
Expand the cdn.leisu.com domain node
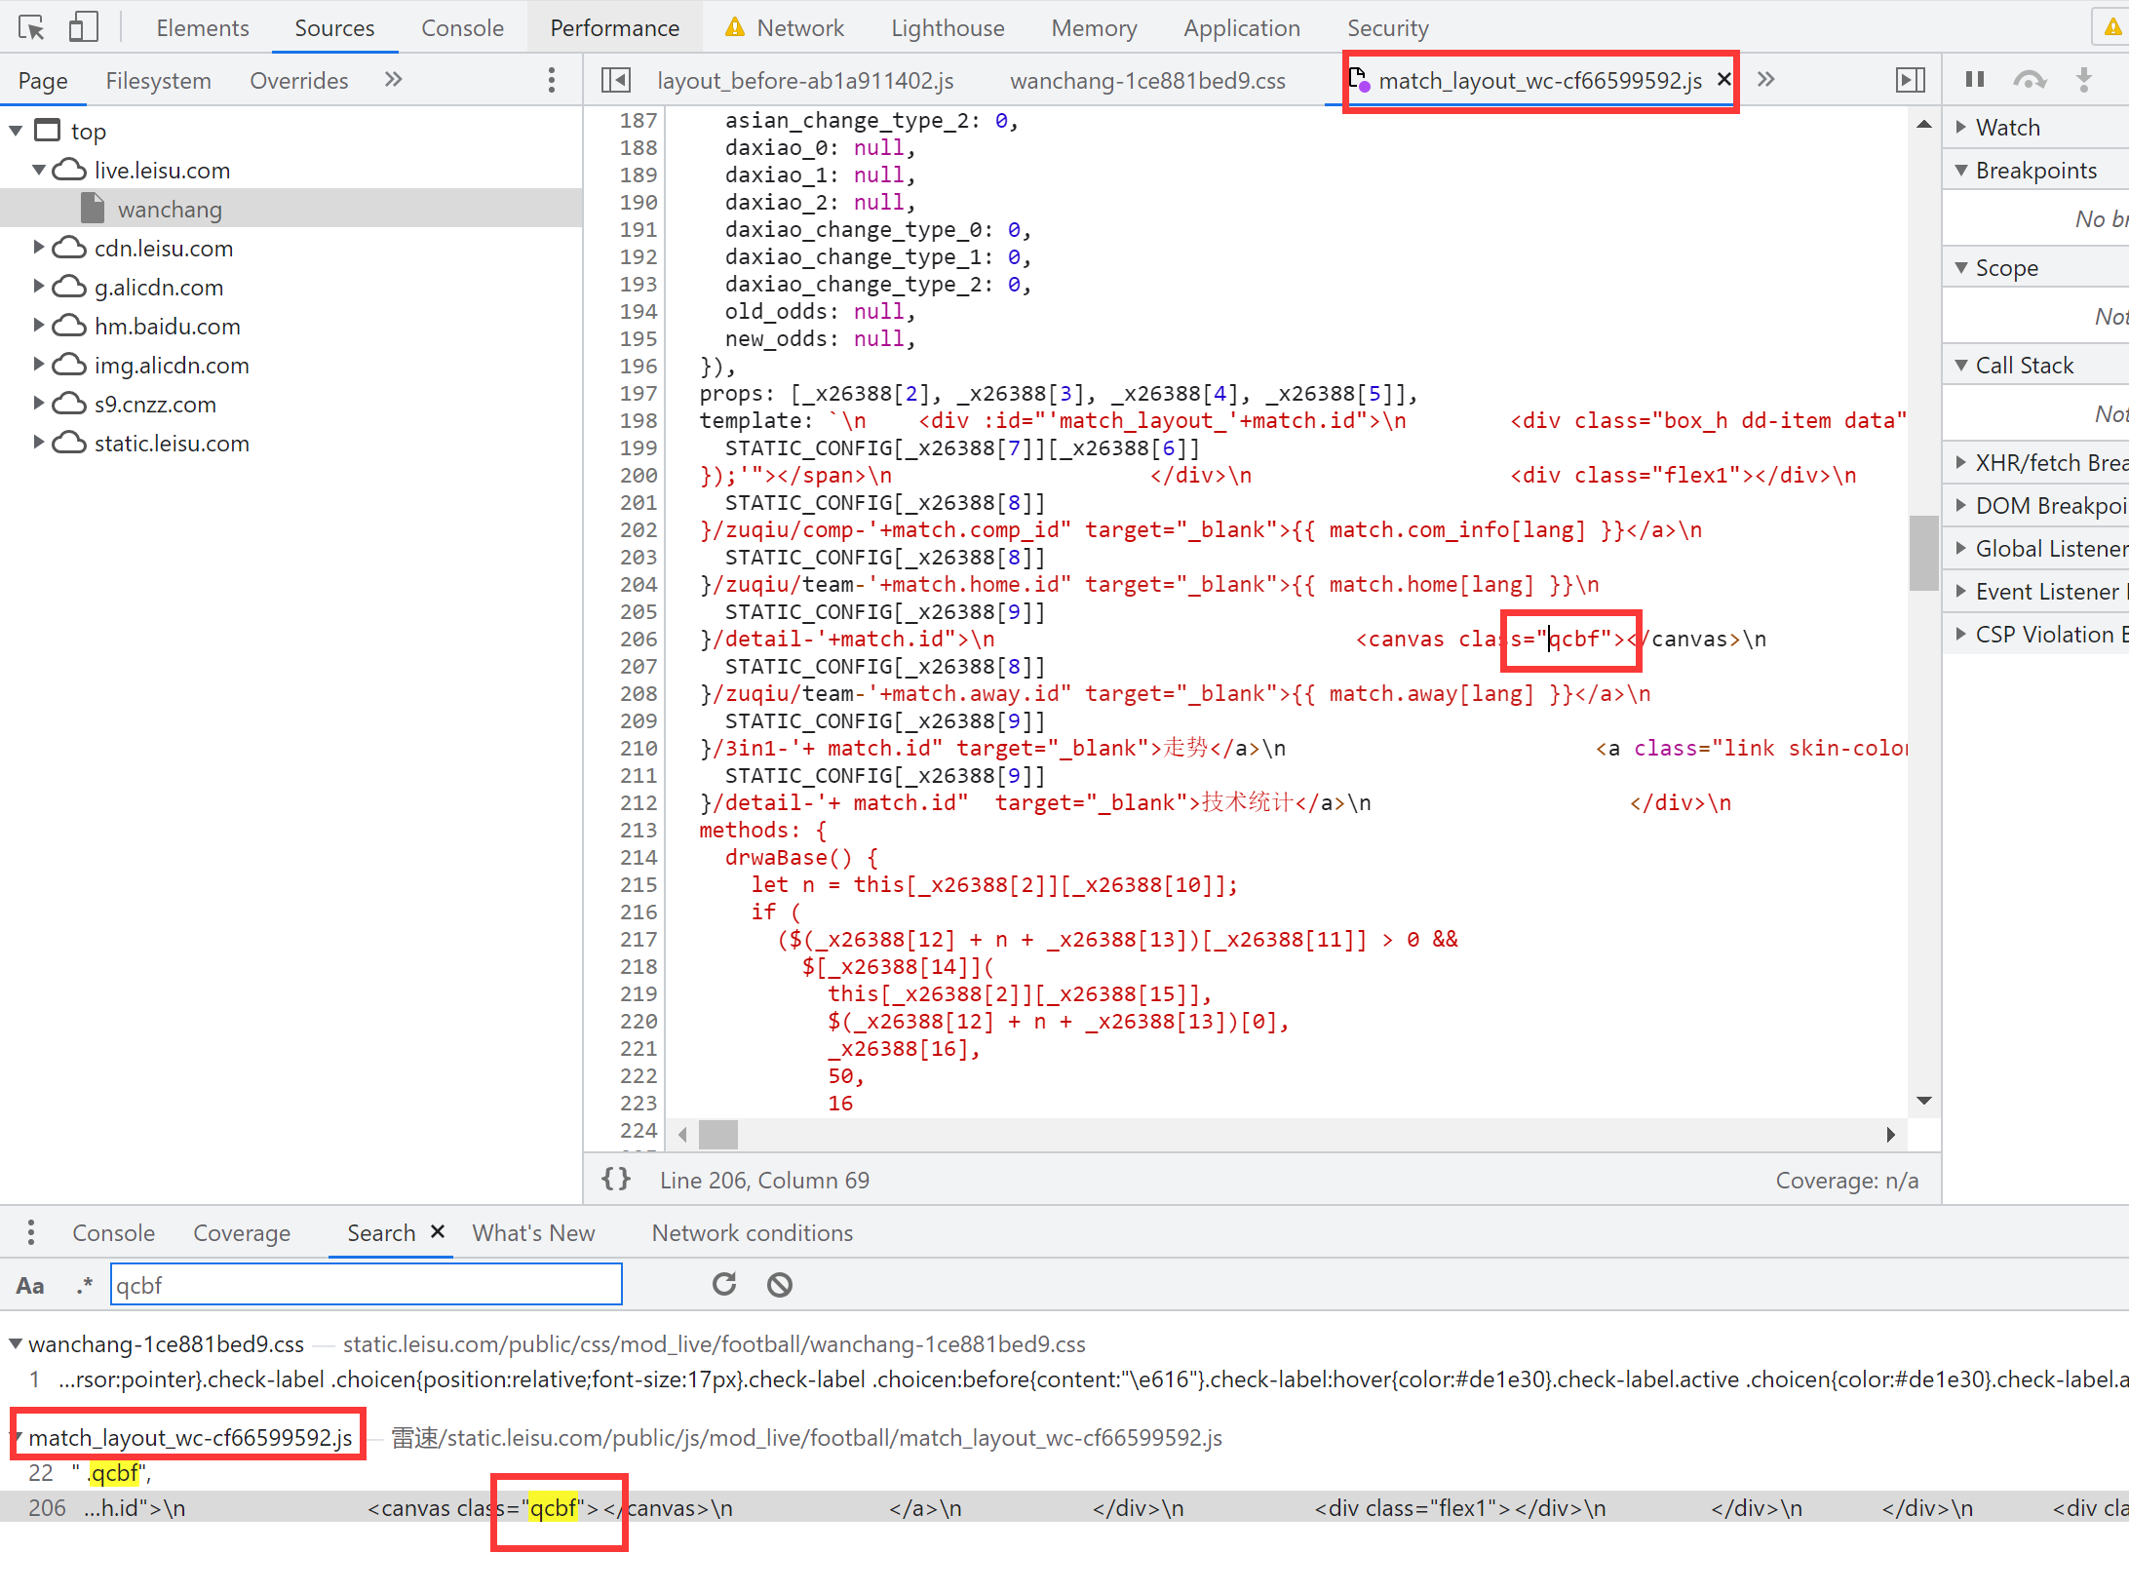(x=39, y=248)
